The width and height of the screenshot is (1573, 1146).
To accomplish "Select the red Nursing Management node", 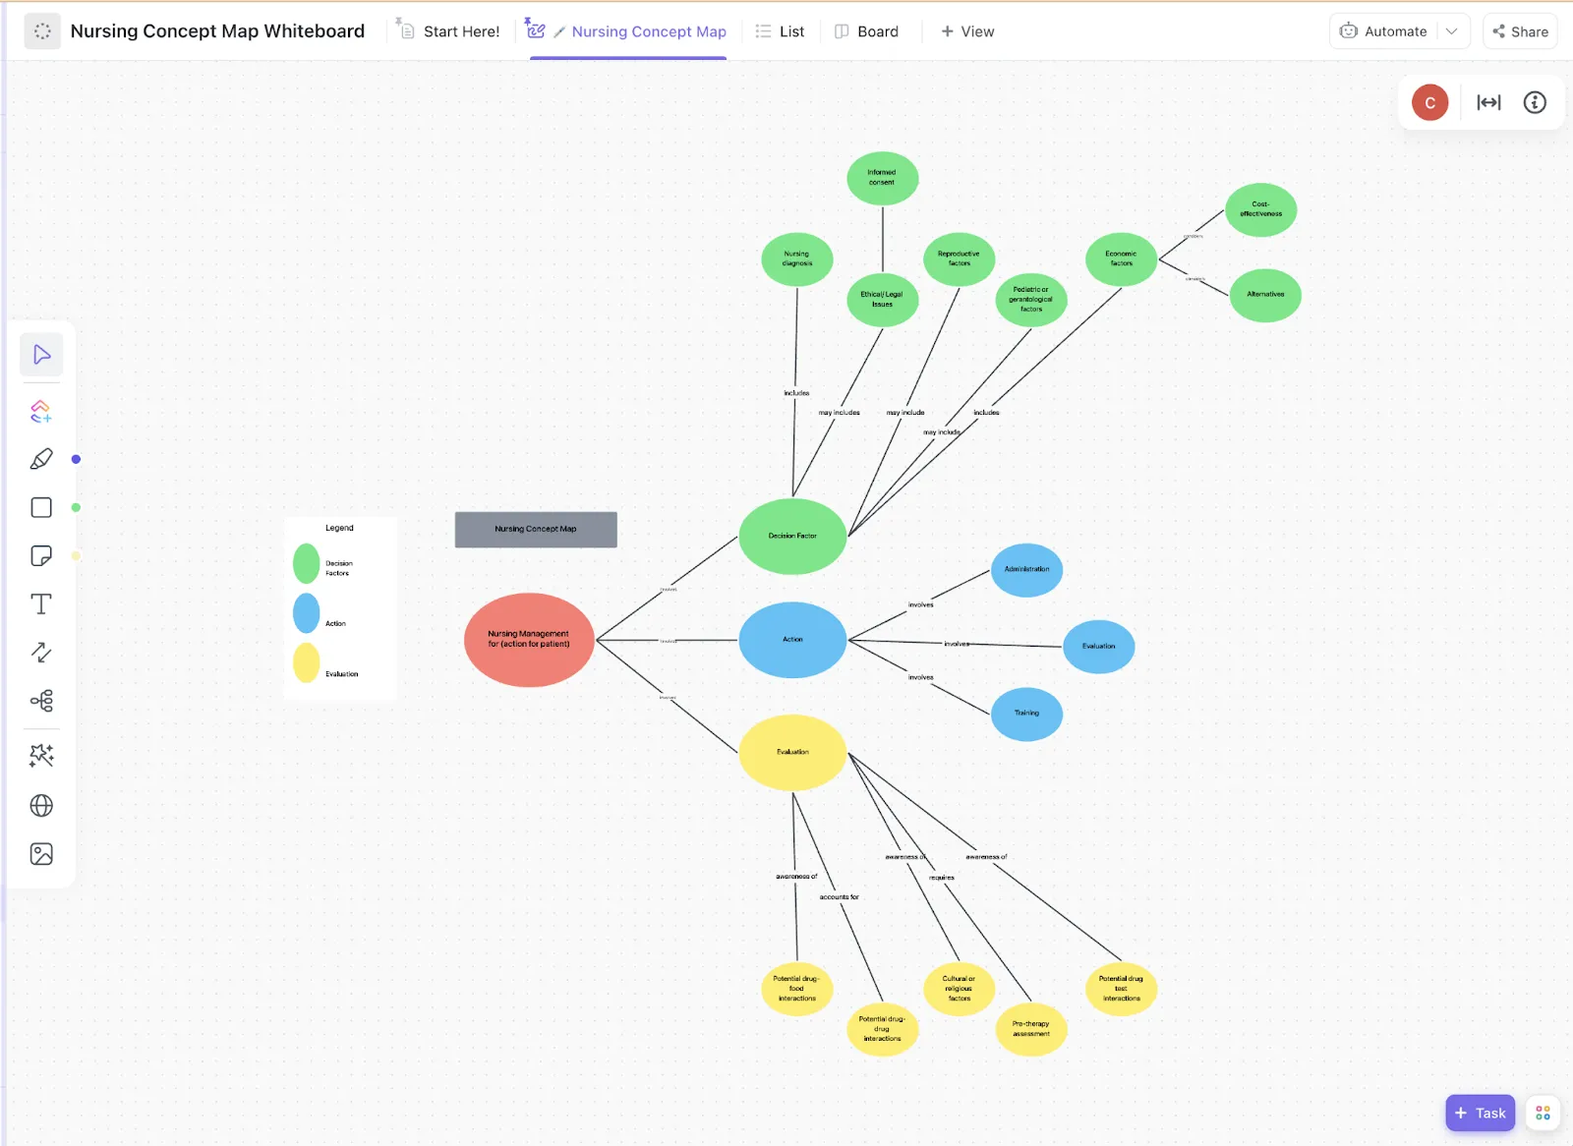I will click(x=529, y=640).
